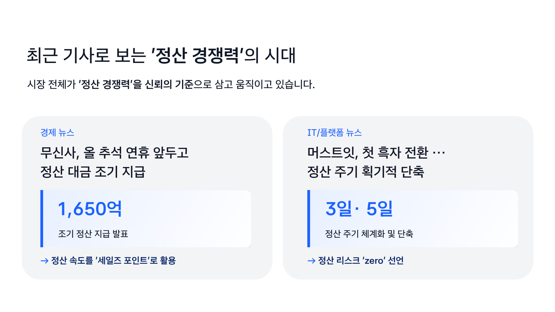This screenshot has height=312, width=555.
Task: Select the headline '무신사, 올 추석 연휴 앞두고'
Action: pos(114,153)
